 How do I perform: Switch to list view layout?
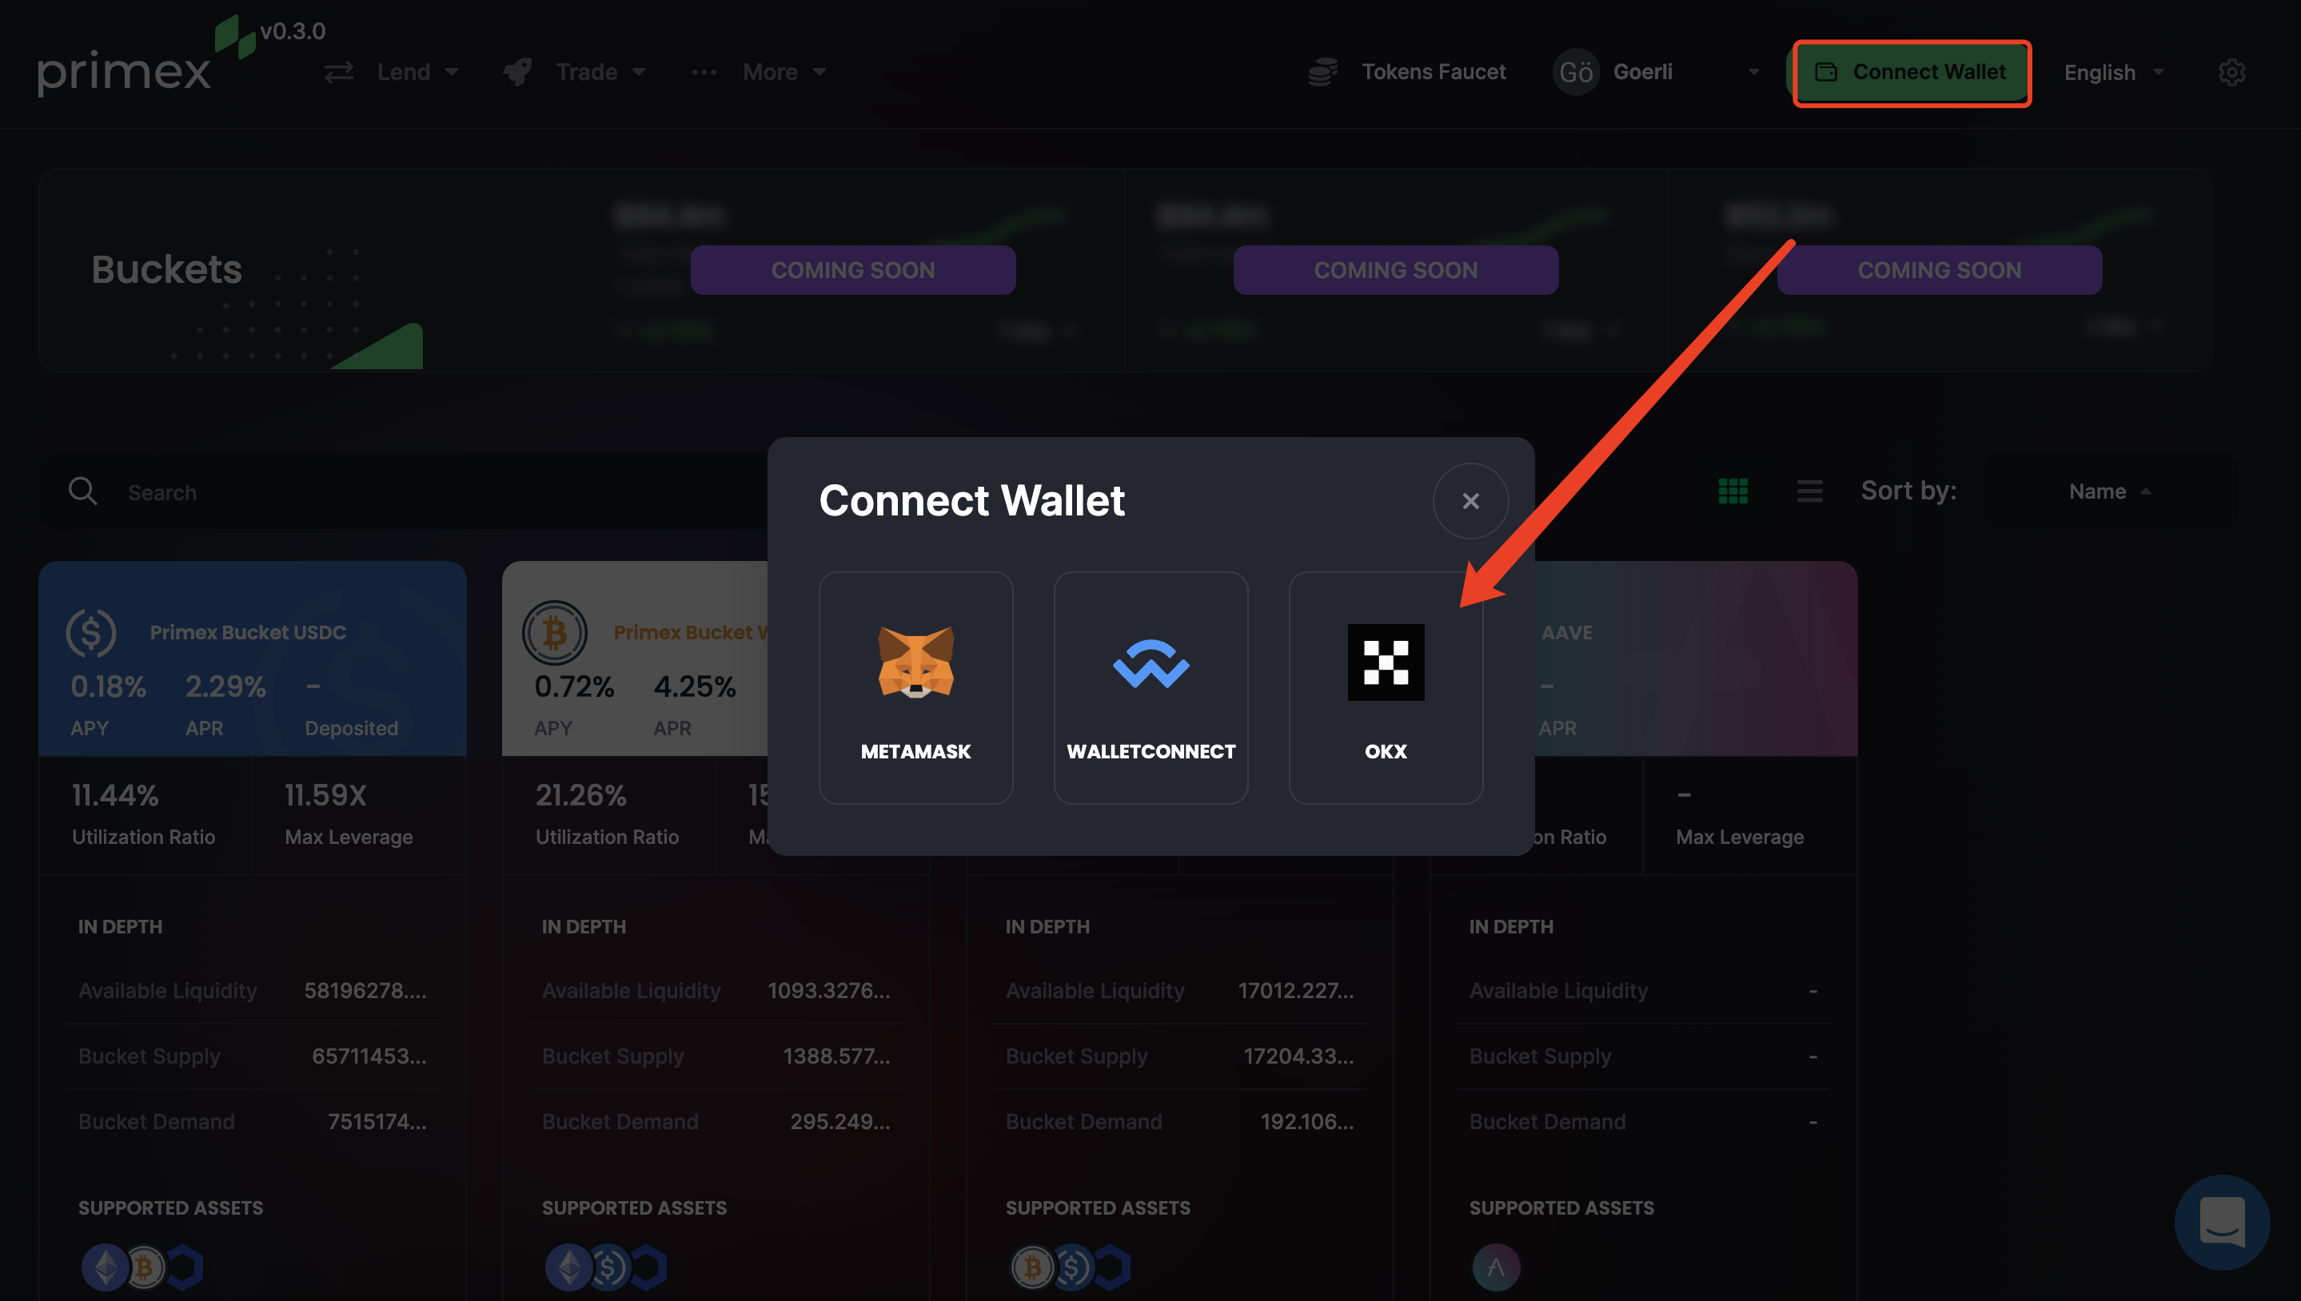pyautogui.click(x=1809, y=491)
